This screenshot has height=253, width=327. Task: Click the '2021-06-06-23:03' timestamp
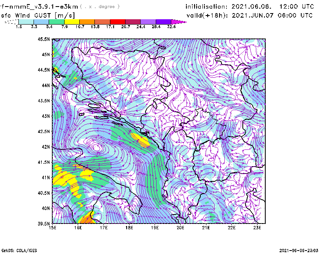coord(299,251)
